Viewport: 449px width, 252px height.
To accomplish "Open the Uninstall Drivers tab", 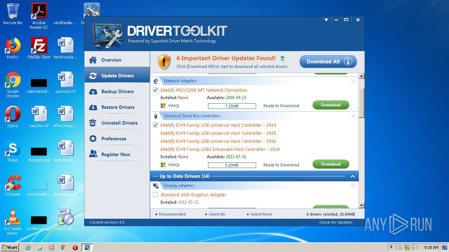I will pos(117,123).
